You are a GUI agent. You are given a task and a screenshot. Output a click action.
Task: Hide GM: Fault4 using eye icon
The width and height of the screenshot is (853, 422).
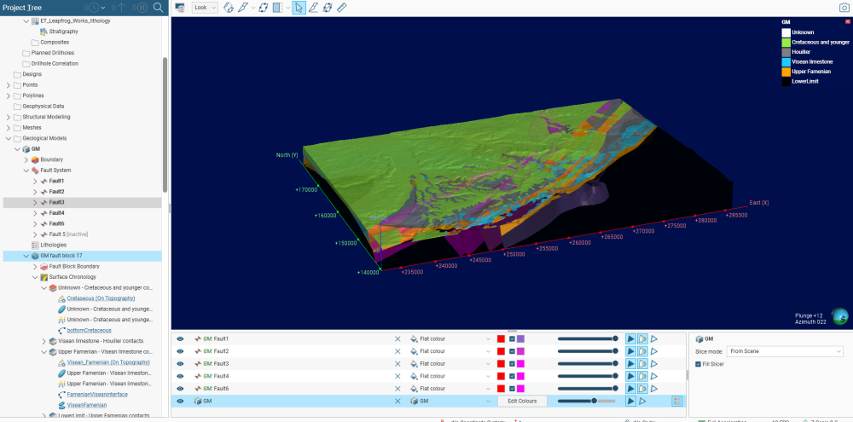180,376
